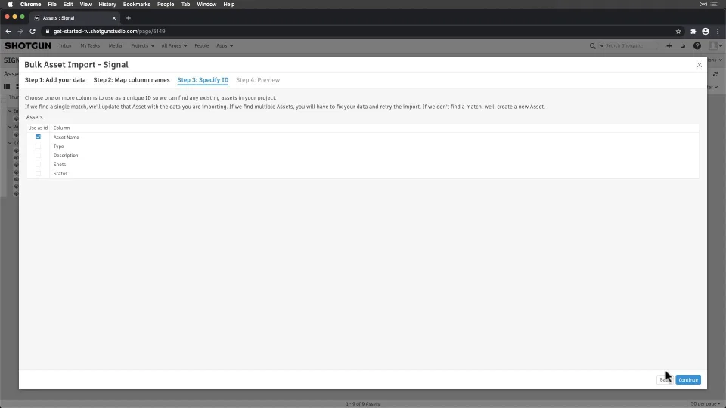Open Chrome three-dot menu

[x=718, y=32]
